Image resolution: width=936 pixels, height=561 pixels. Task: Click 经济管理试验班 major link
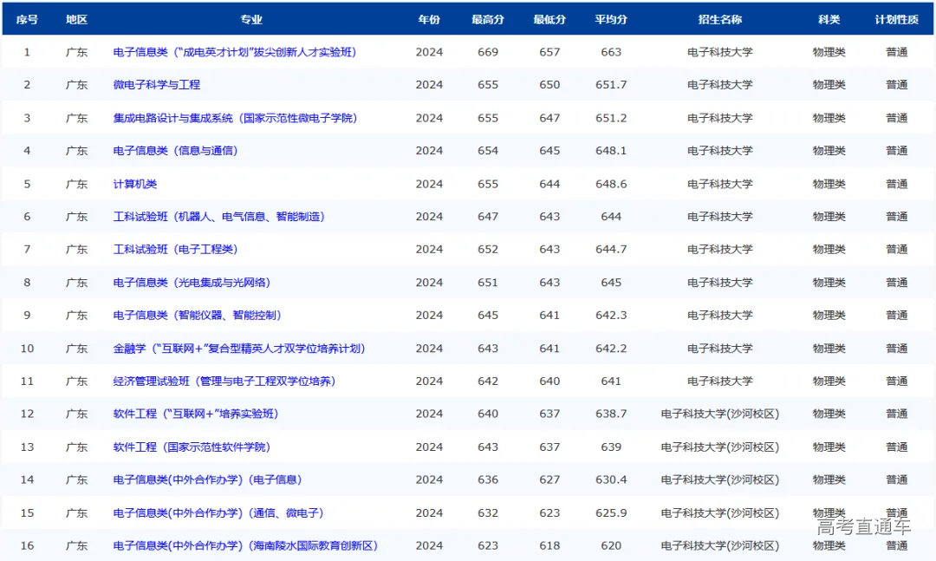click(224, 382)
